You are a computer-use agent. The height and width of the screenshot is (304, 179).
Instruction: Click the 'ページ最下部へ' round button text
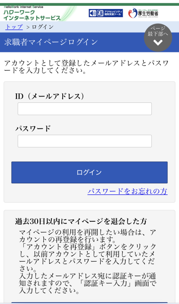click(158, 31)
